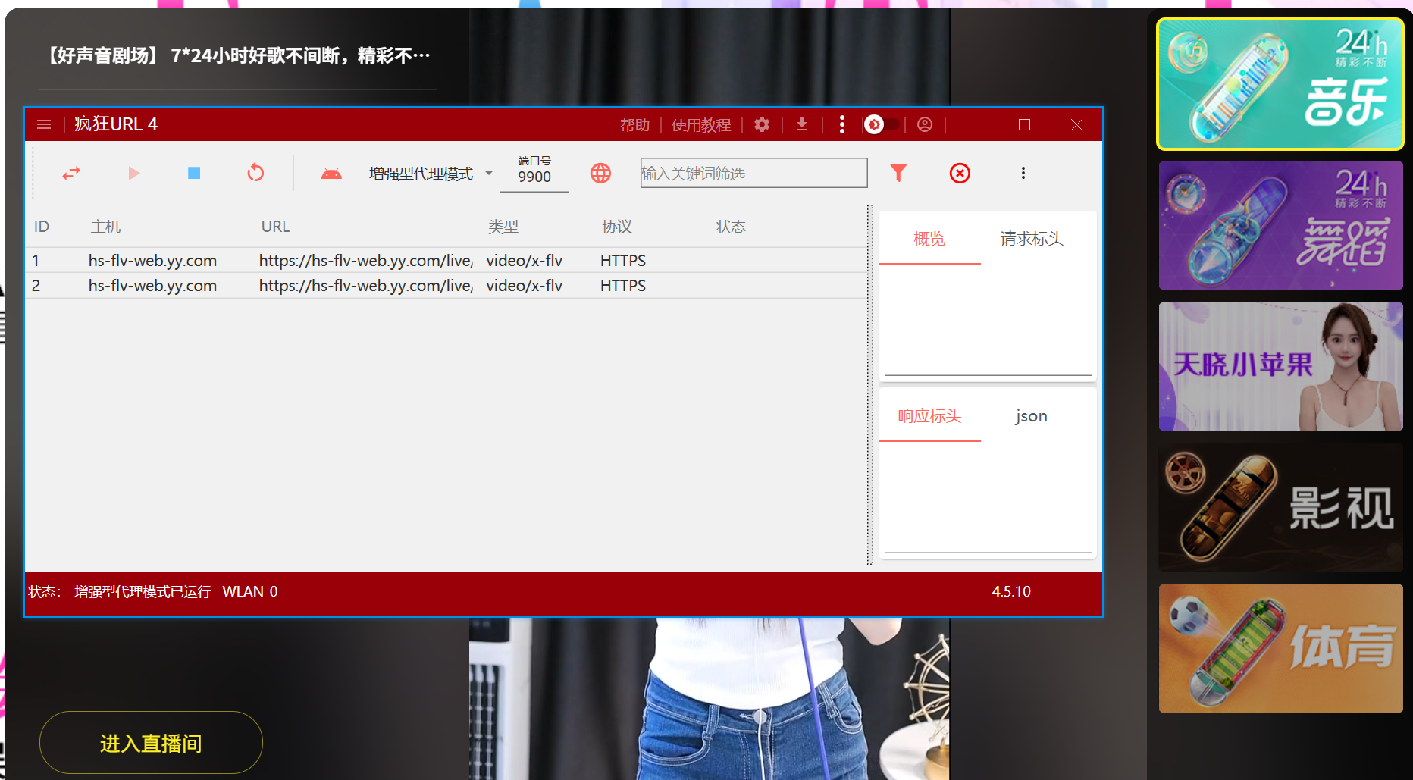
Task: Open the globe network icon
Action: 600,173
